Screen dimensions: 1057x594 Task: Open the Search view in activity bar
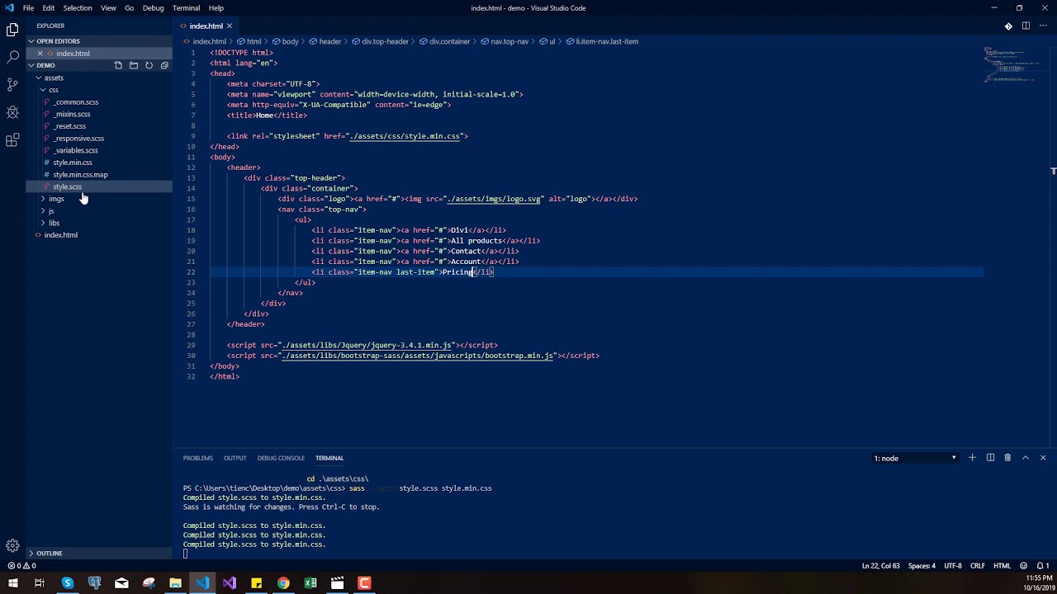(12, 57)
